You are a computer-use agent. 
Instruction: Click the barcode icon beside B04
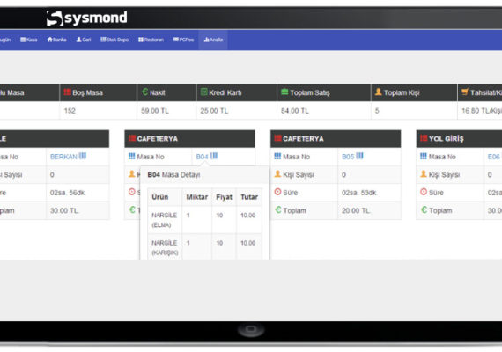click(x=214, y=156)
